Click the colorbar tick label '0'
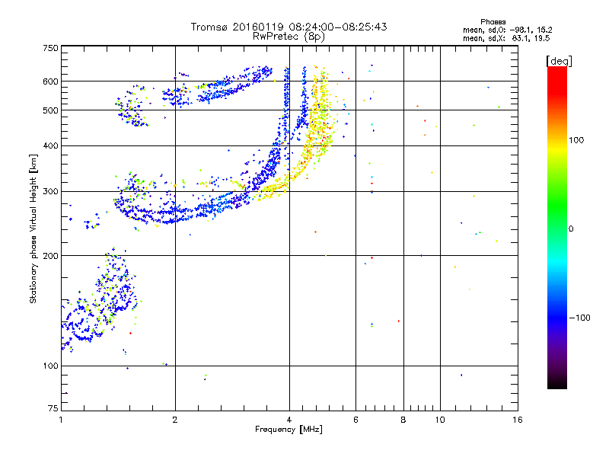 point(571,229)
